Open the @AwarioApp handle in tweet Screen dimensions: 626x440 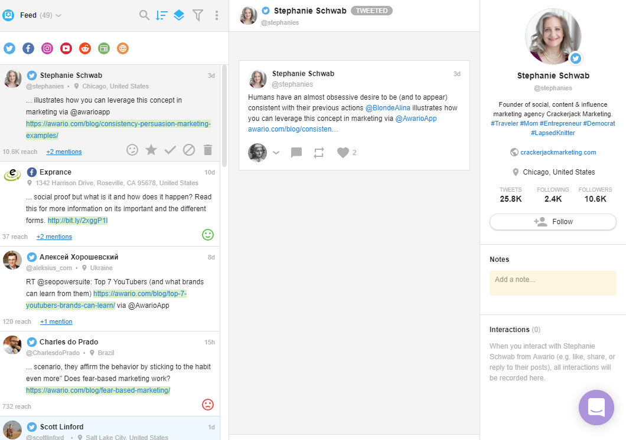pyautogui.click(x=416, y=119)
